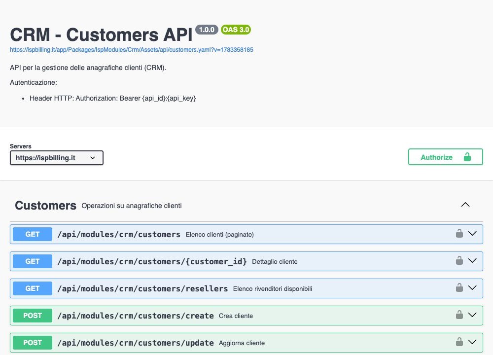Click the POST badge for Aggiorna cliente
This screenshot has width=493, height=355.
coord(33,342)
